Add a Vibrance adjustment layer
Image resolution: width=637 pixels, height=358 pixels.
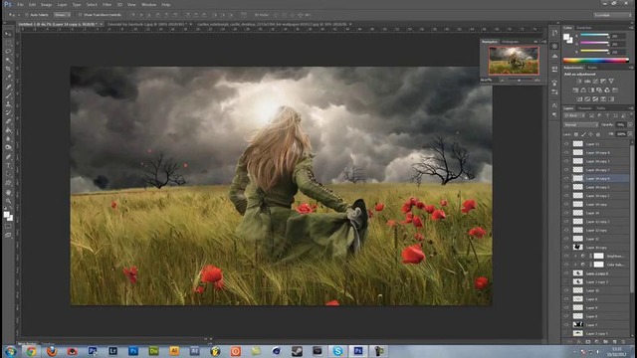pos(611,82)
